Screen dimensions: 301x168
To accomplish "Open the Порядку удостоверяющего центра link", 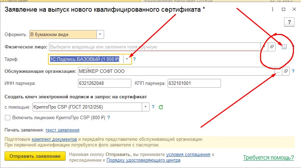I will [x=143, y=160].
